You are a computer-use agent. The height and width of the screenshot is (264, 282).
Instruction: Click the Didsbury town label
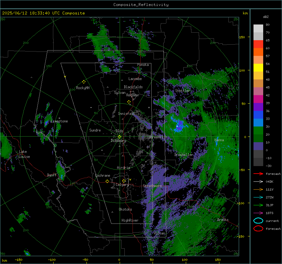click(118, 141)
